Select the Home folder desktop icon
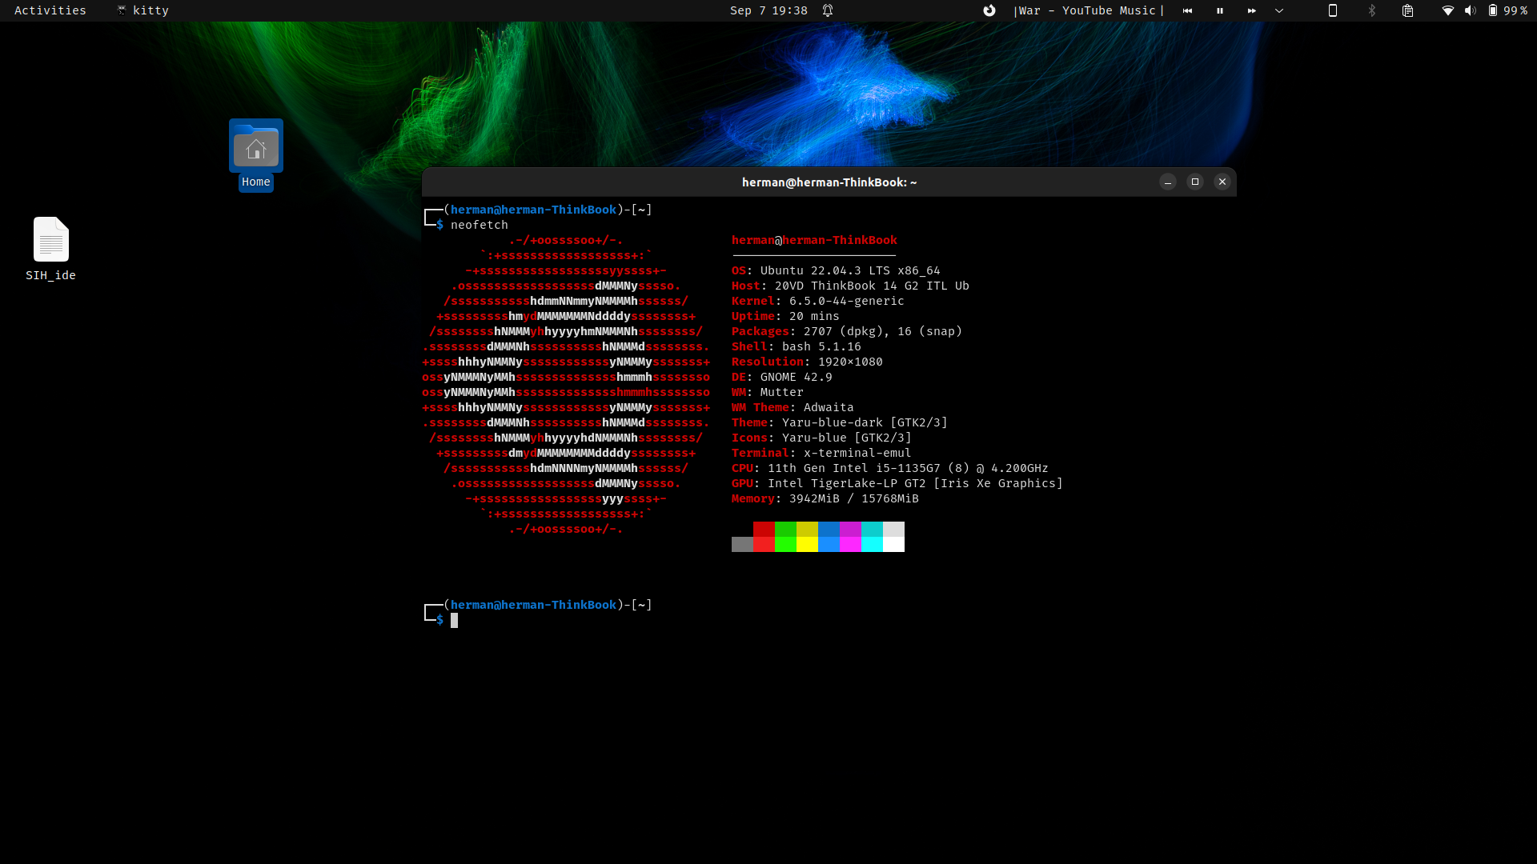The image size is (1537, 864). pos(256,155)
